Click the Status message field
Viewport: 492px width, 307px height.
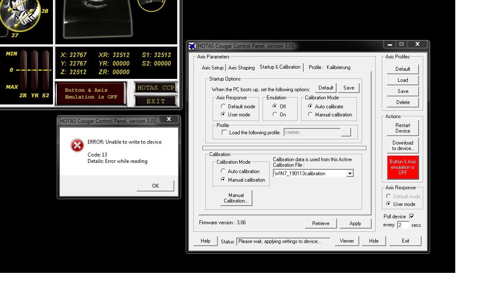click(x=283, y=241)
